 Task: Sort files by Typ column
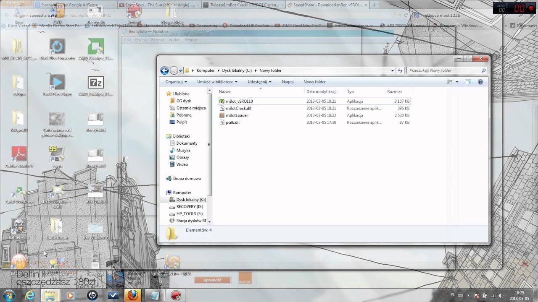point(351,91)
